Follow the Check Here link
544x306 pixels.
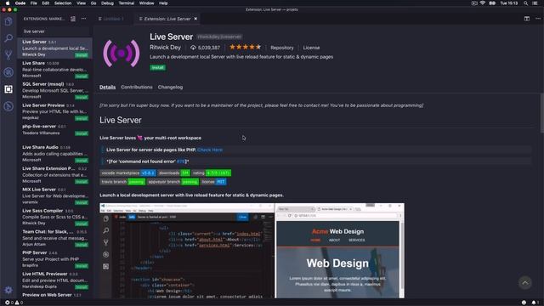[x=210, y=150]
